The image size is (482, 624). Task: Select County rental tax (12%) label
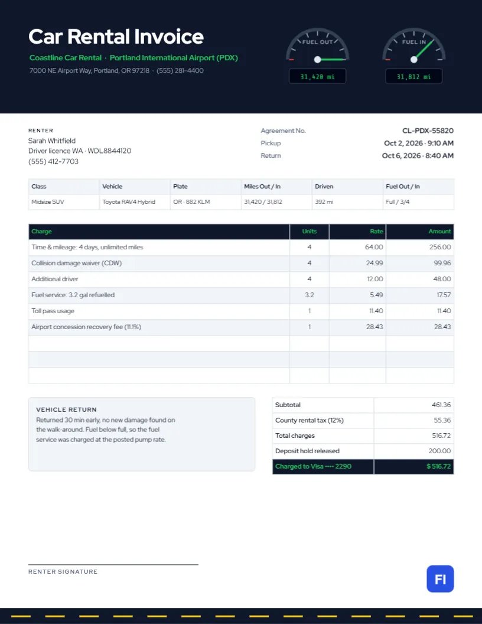(310, 420)
